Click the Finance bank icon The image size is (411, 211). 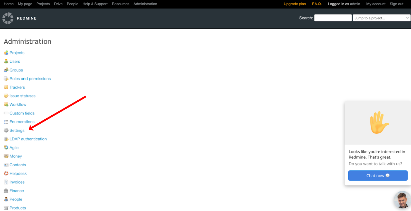point(6,191)
